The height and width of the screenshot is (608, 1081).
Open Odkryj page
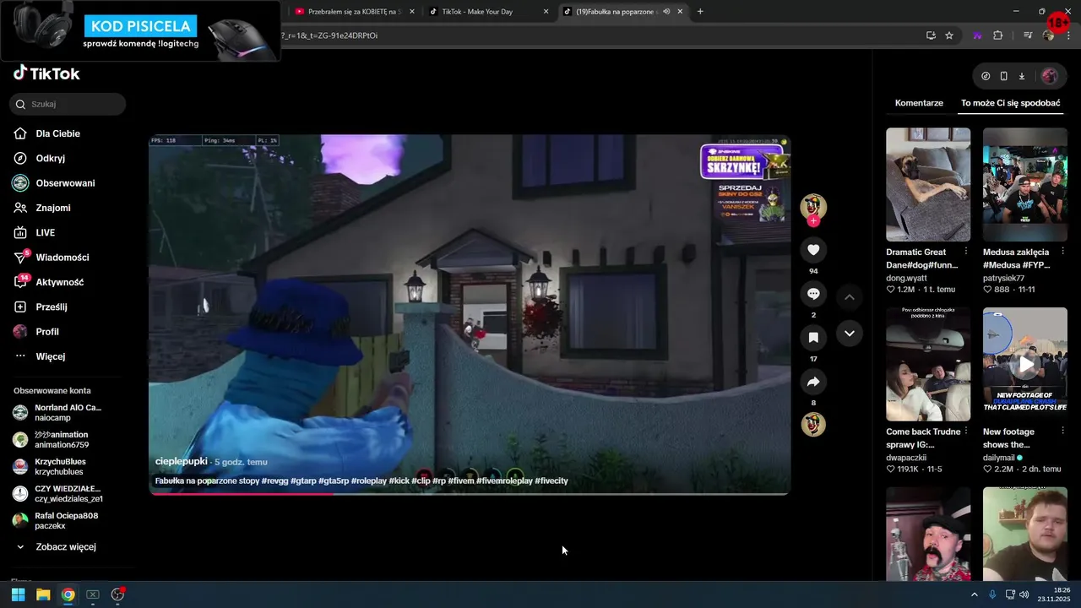tap(50, 158)
